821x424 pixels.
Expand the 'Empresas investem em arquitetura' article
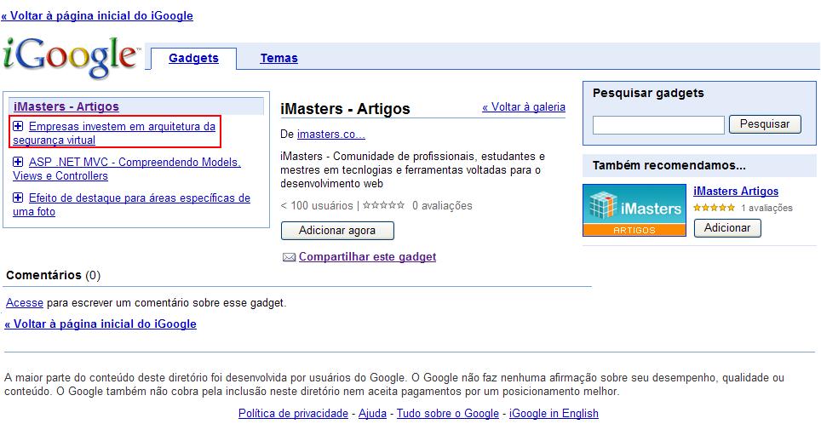19,126
